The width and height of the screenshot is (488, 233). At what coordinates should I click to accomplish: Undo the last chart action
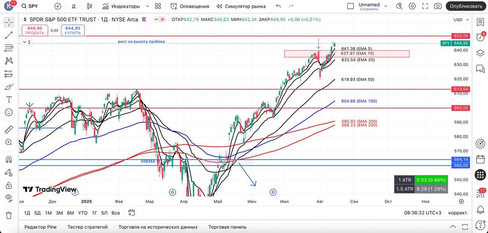278,6
